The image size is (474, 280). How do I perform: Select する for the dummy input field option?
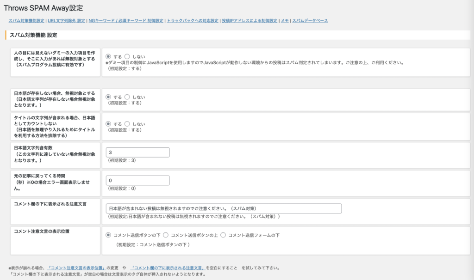click(108, 56)
